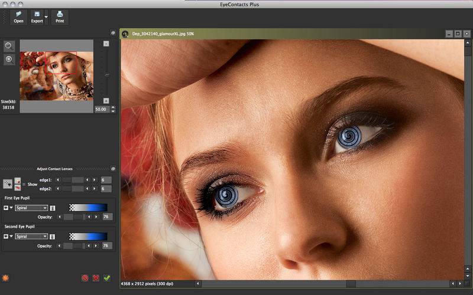Viewport: 473px width, 295px height.
Task: Click the Second Eye Pupil Opacity right arrow
Action: coord(96,246)
